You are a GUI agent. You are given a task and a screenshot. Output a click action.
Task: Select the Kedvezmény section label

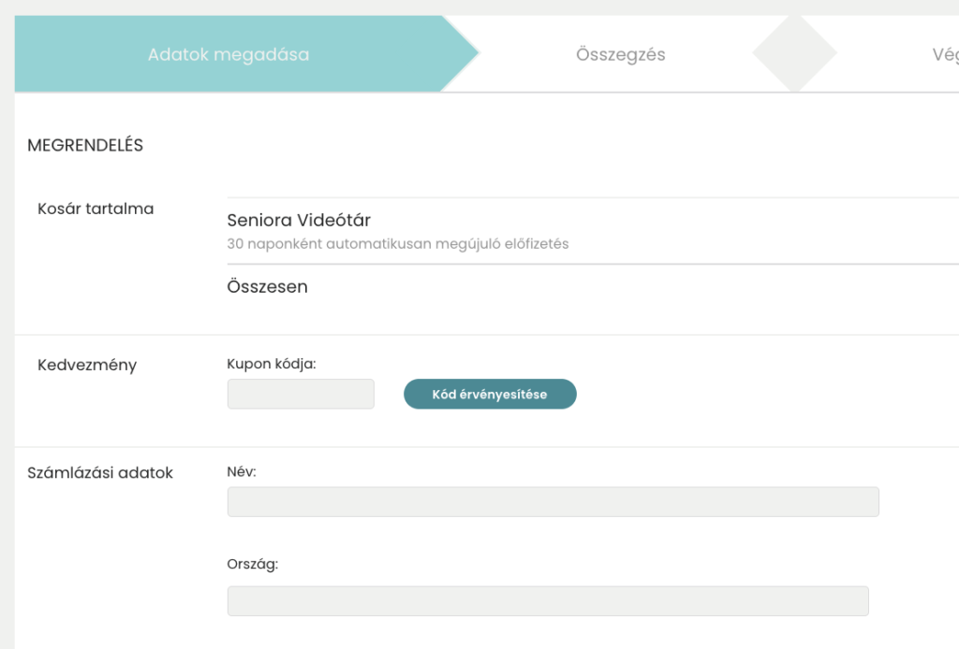(x=87, y=365)
